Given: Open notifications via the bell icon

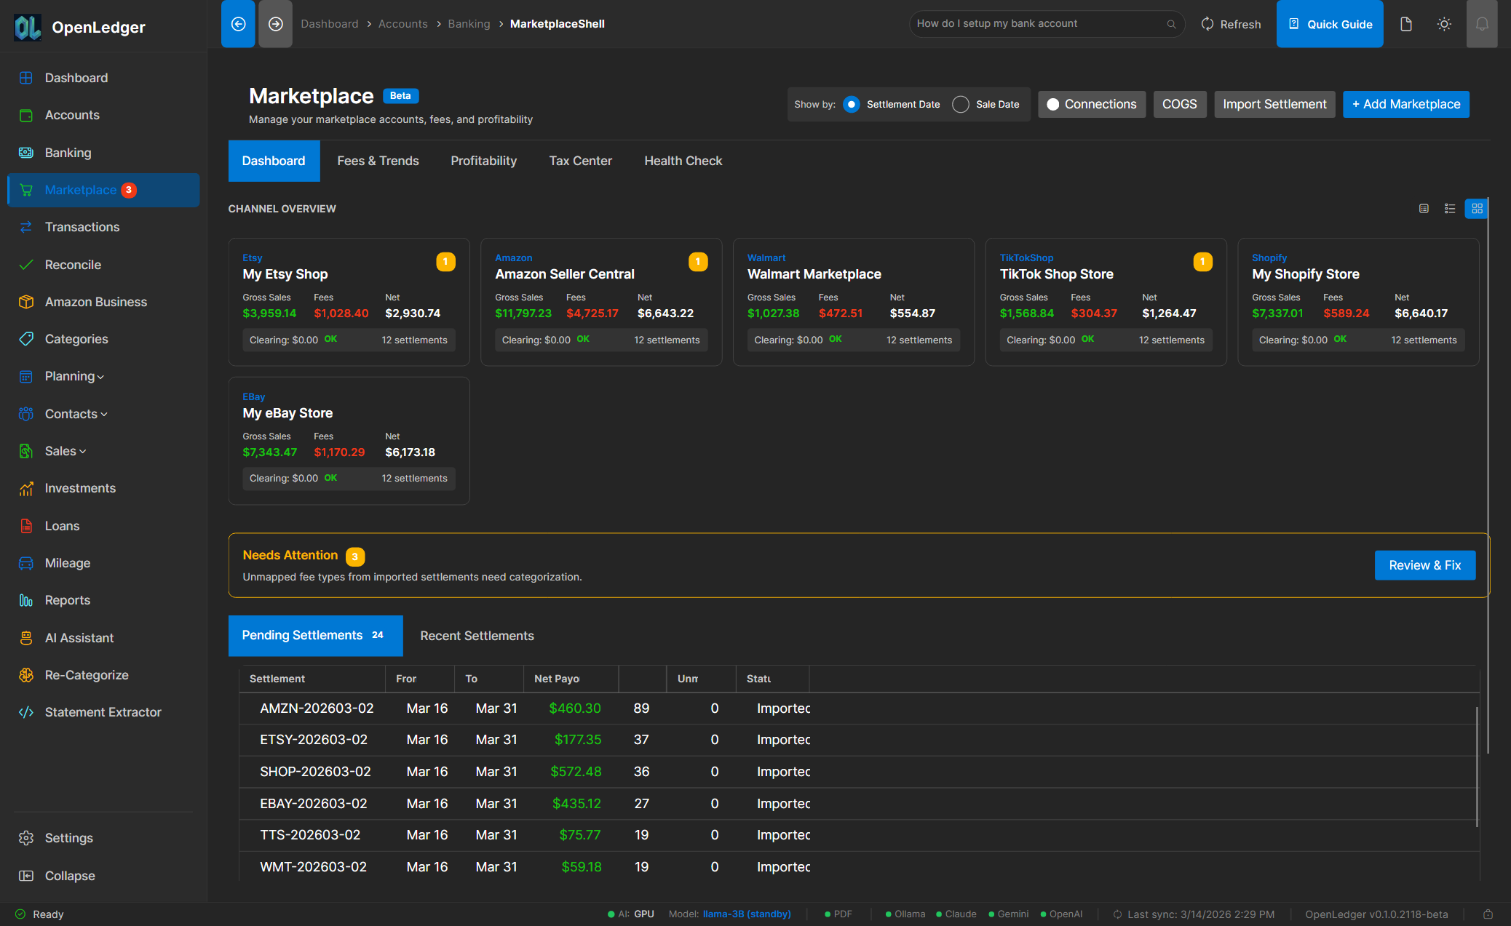Looking at the screenshot, I should click(1483, 23).
